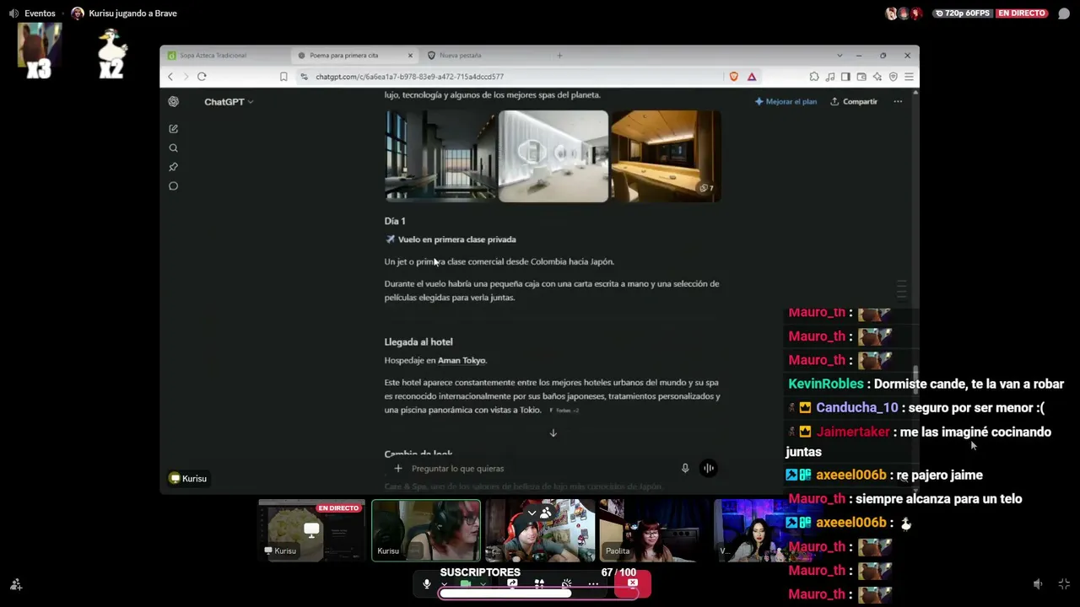Viewport: 1080px width, 607px height.
Task: Click the 720p 60FPS stream quality badge
Action: (961, 13)
